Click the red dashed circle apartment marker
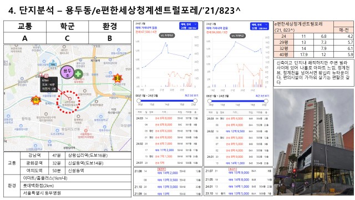The image size is (355, 200). 68,102
